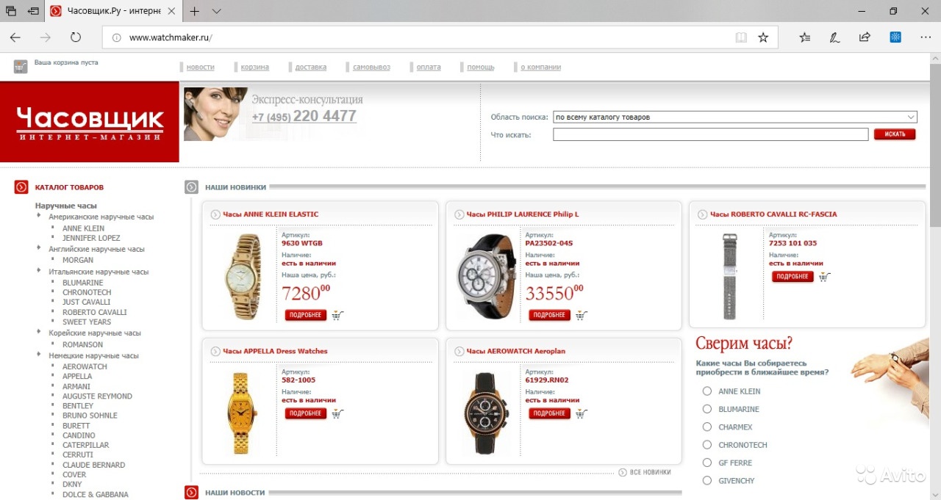Open the доставка menu item
Viewport: 941px width, 500px height.
(x=311, y=67)
